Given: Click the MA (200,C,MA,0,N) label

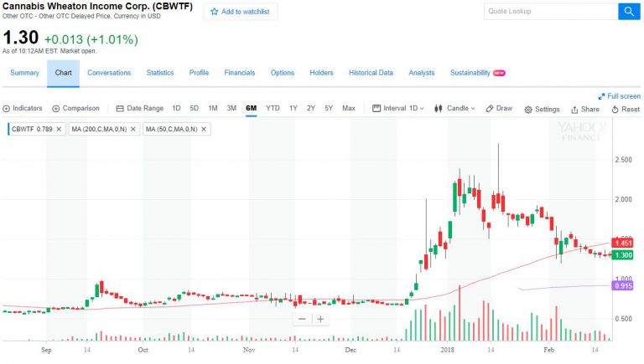Looking at the screenshot, I should click(x=99, y=129).
